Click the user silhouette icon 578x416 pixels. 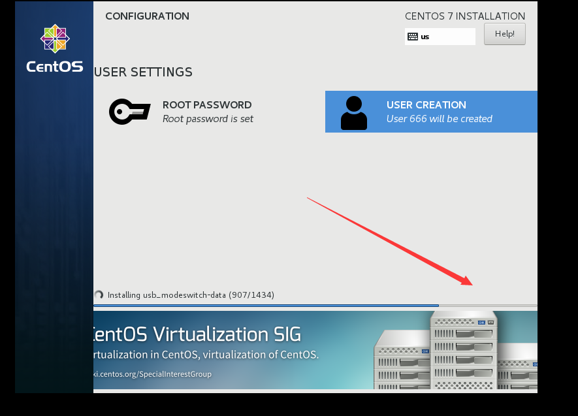point(353,113)
